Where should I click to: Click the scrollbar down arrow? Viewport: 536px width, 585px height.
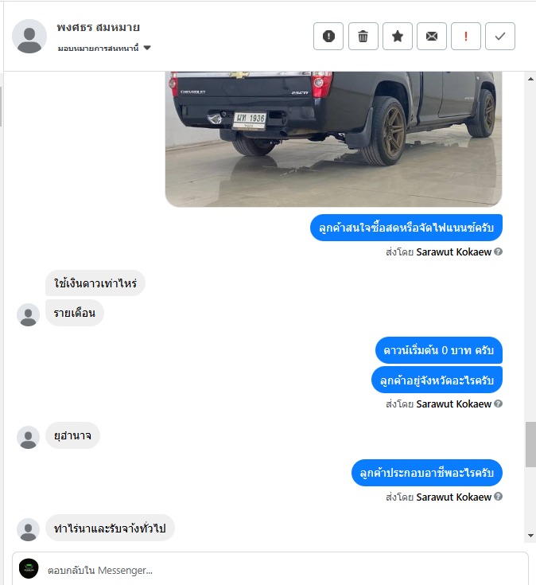pos(530,536)
